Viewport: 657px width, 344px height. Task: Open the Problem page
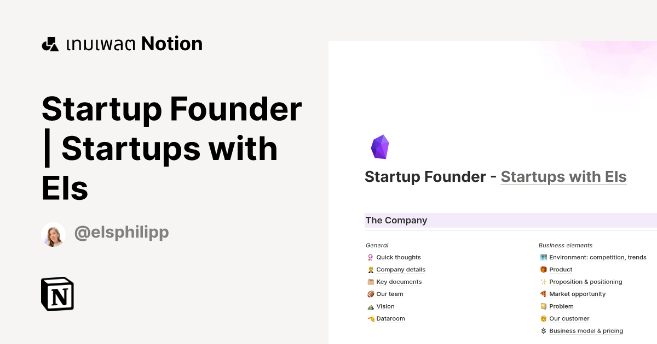[560, 306]
